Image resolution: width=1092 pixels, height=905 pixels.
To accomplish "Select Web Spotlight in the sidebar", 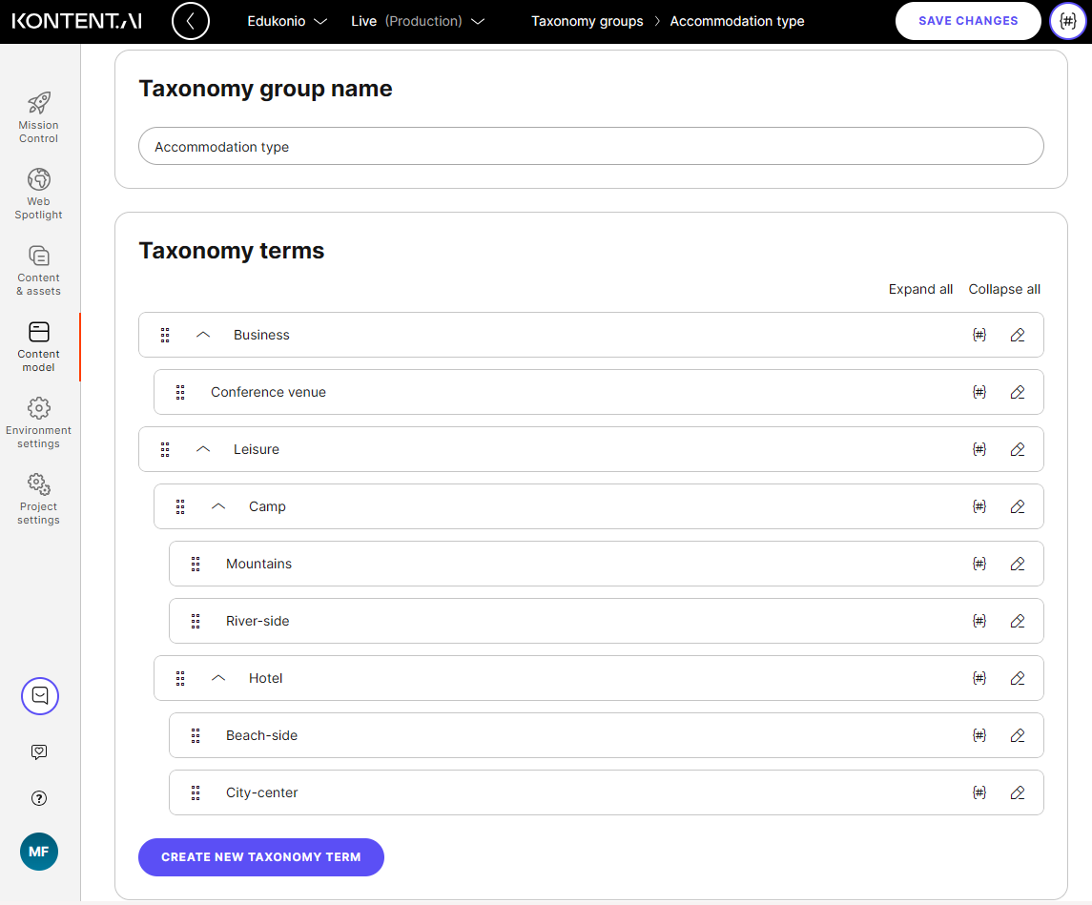I will point(38,191).
